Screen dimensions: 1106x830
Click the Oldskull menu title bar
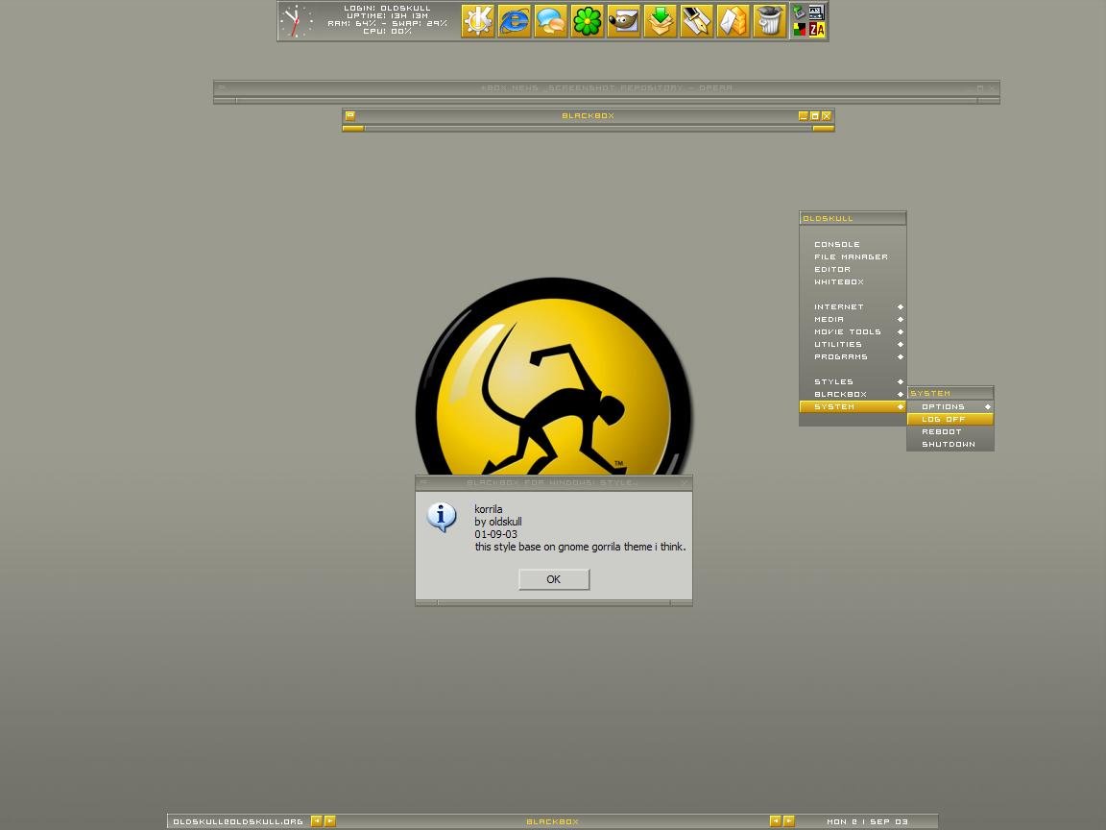[853, 219]
